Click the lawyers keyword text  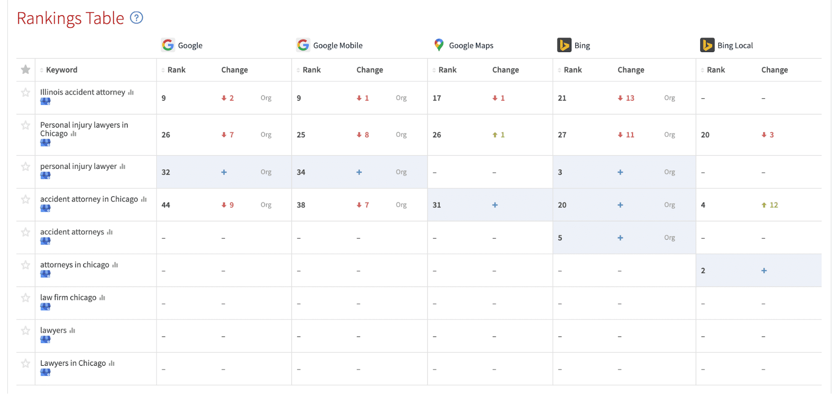click(53, 331)
